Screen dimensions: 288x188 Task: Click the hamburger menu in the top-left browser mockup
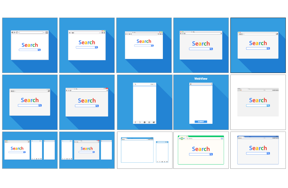(x=47, y=32)
